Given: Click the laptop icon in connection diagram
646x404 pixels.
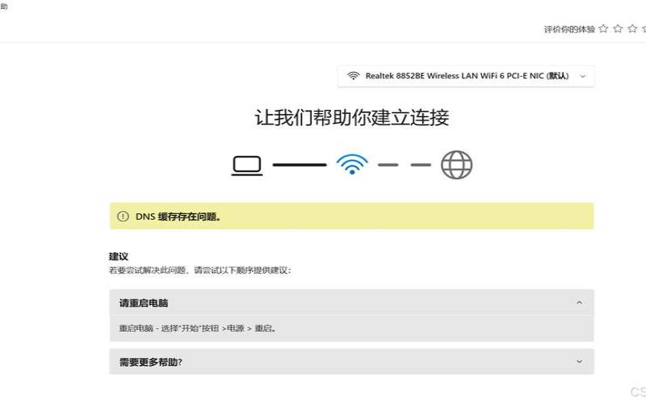Looking at the screenshot, I should click(247, 166).
